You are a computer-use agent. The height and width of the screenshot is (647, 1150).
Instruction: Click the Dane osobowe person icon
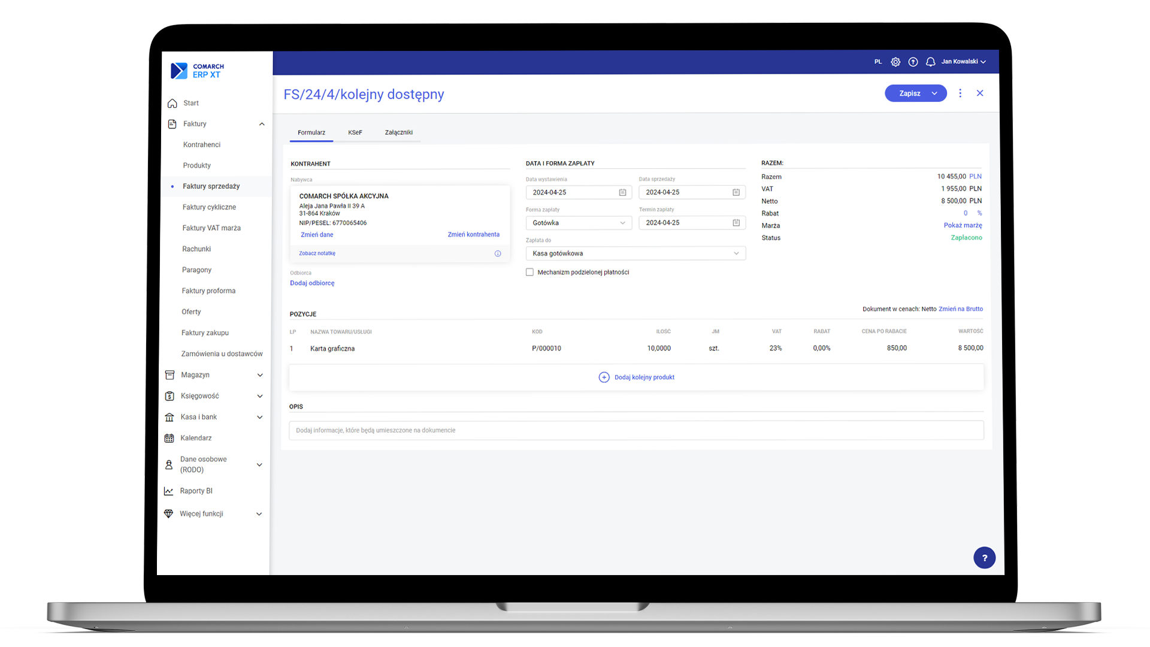[x=169, y=464]
